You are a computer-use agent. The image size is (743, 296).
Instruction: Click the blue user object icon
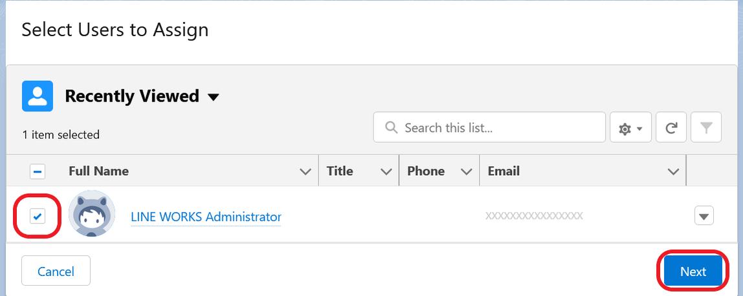[38, 96]
